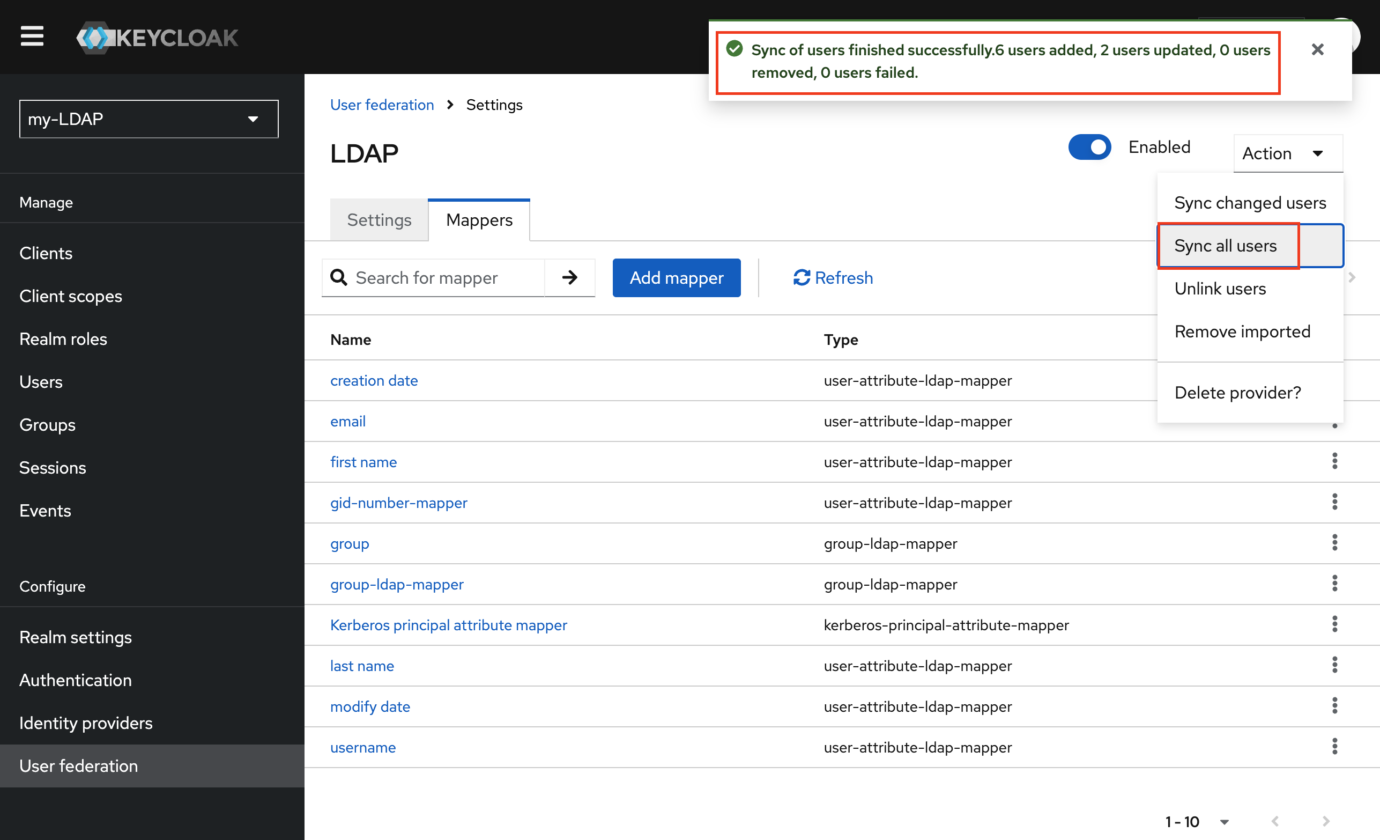The height and width of the screenshot is (840, 1380).
Task: Open kebab menu for group mapper row
Action: (x=1334, y=542)
